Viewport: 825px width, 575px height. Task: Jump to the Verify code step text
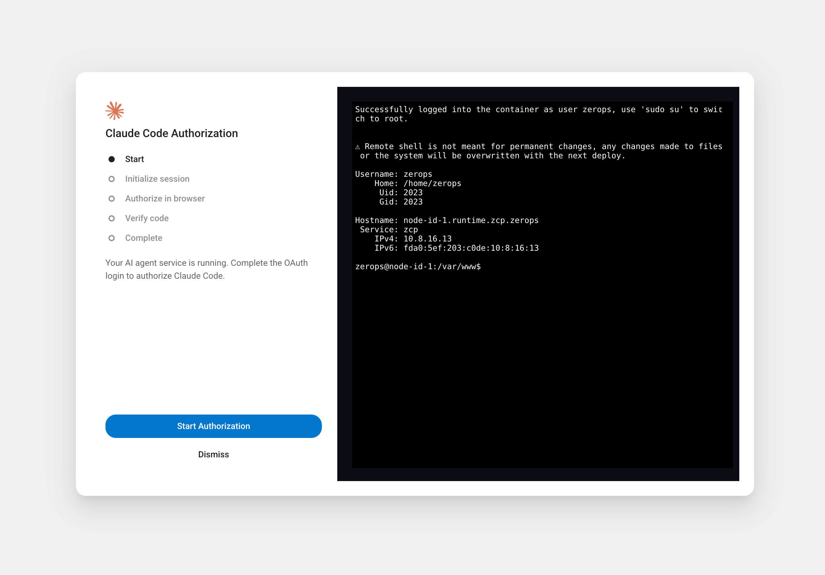pos(147,218)
